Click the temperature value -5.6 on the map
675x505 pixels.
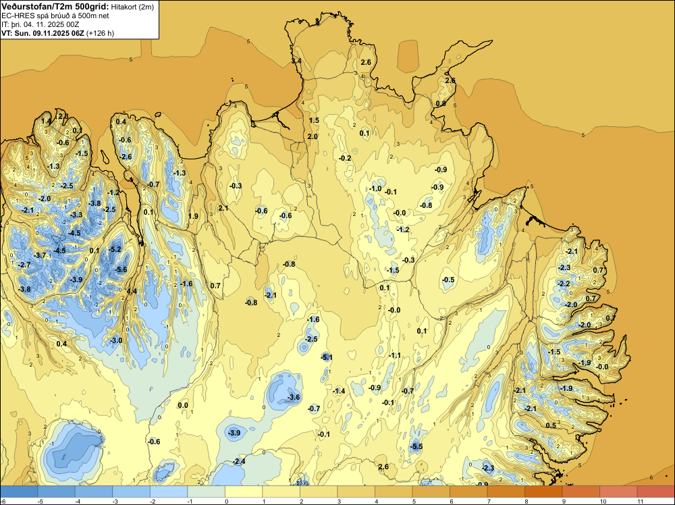[122, 269]
